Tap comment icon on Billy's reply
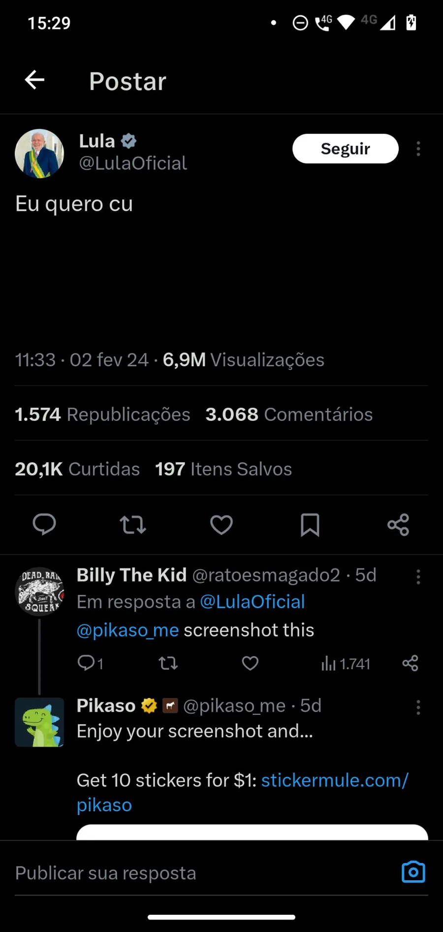The image size is (443, 932). point(87,663)
